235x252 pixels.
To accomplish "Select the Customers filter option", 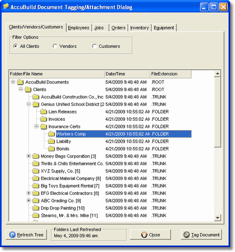I will (x=94, y=46).
